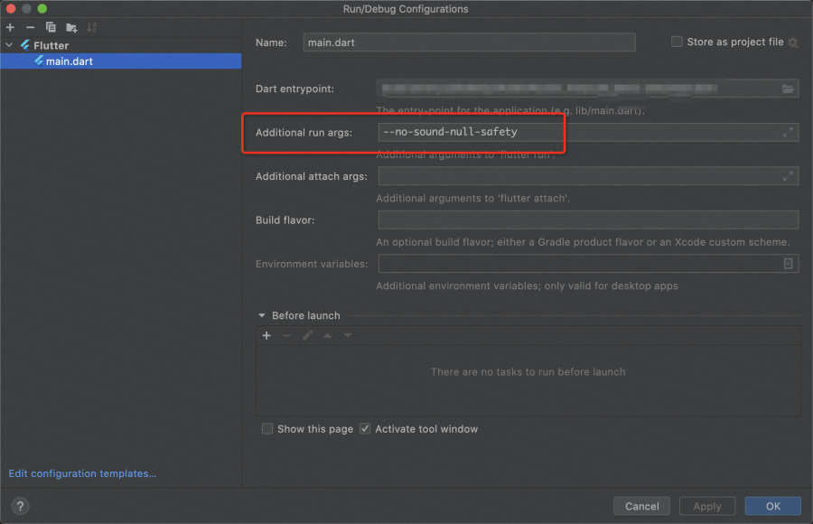Click the Apply button

click(707, 506)
